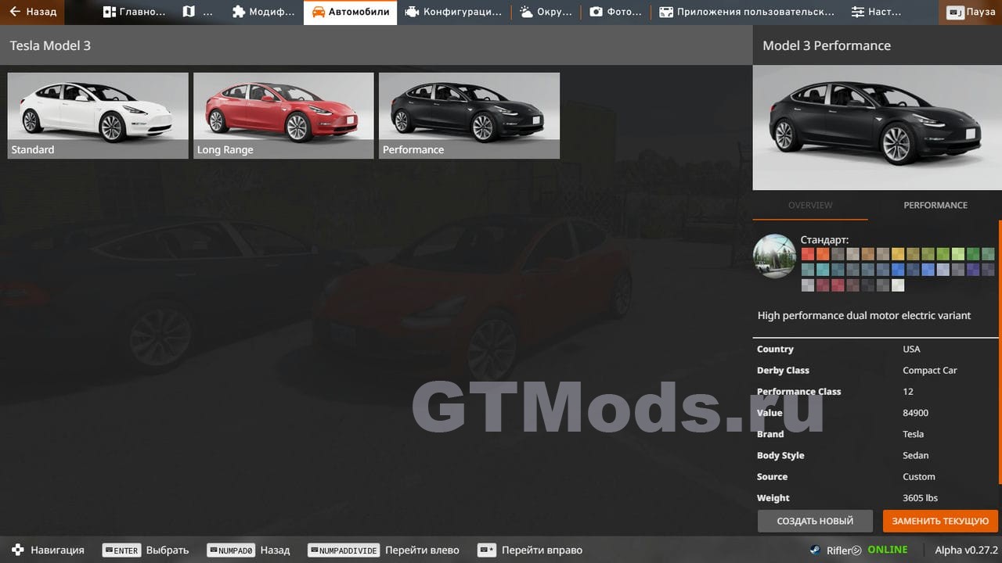Click СОЗДАТЬ НОВЫЙ button
1002x563 pixels.
pos(815,521)
